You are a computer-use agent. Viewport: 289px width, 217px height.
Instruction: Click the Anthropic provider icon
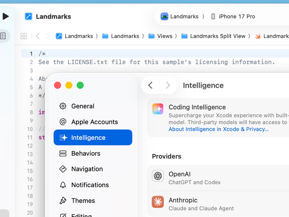pos(158,202)
